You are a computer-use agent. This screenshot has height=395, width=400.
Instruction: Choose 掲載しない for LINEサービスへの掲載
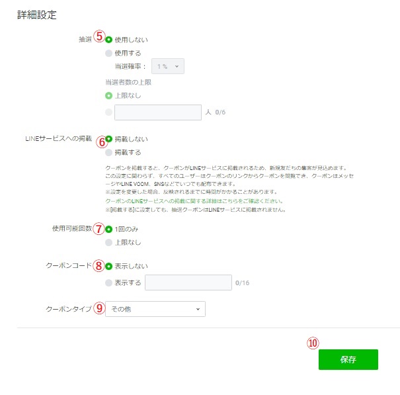pos(108,139)
